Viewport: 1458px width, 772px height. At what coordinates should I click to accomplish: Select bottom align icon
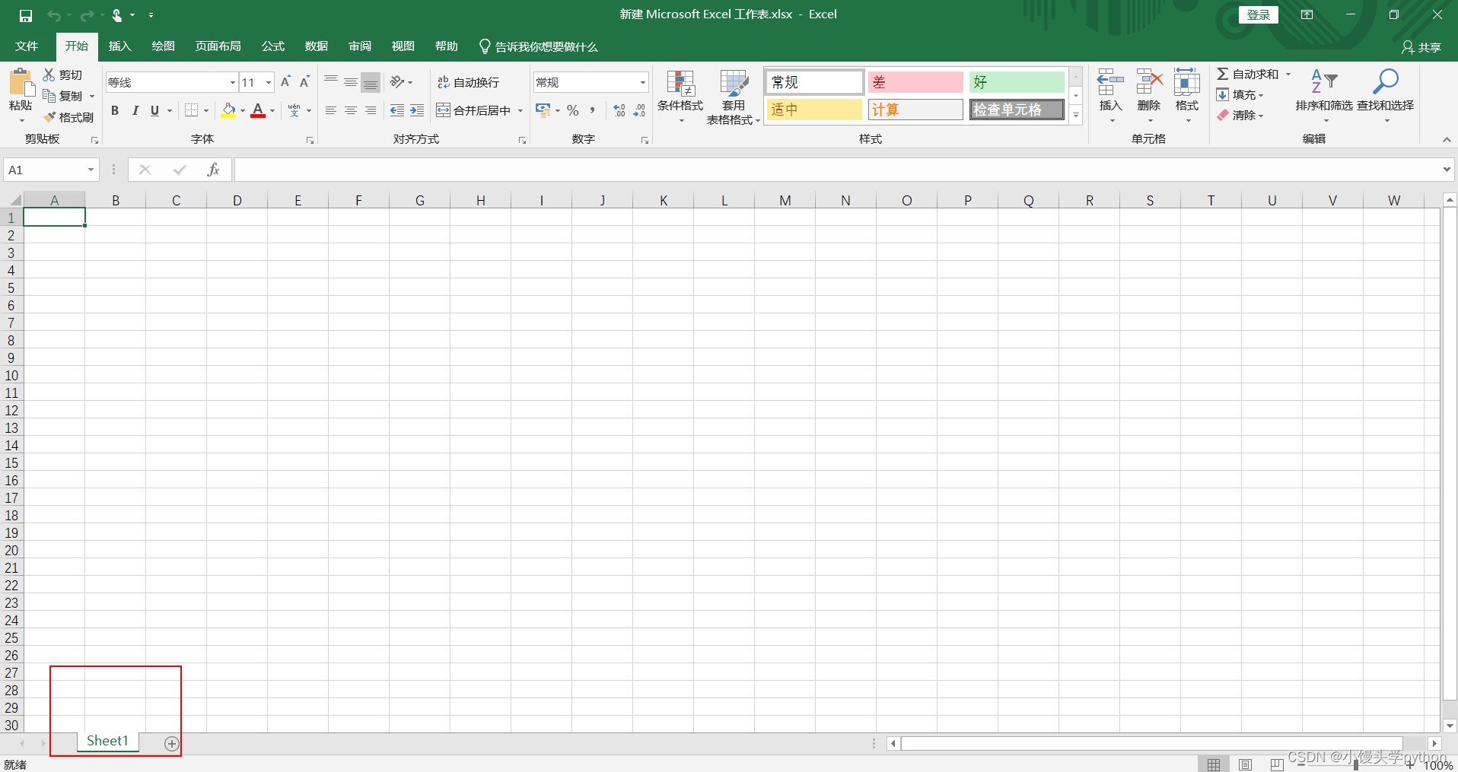(371, 82)
